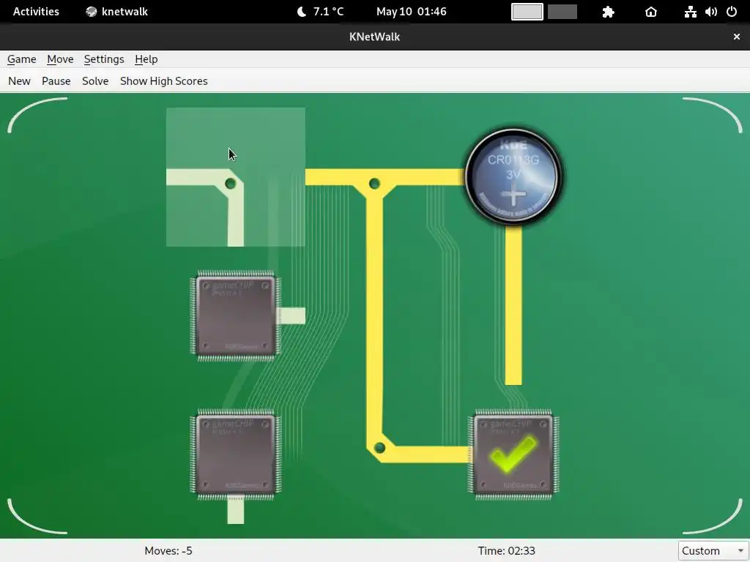Rotate the chip with bottom wire stub
Image resolution: width=750 pixels, height=562 pixels.
[236, 454]
